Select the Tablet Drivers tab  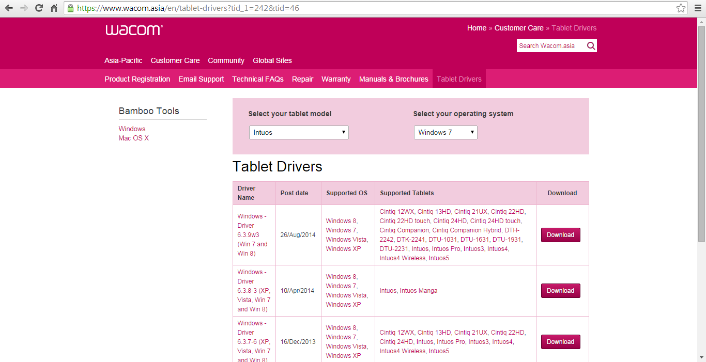click(459, 79)
